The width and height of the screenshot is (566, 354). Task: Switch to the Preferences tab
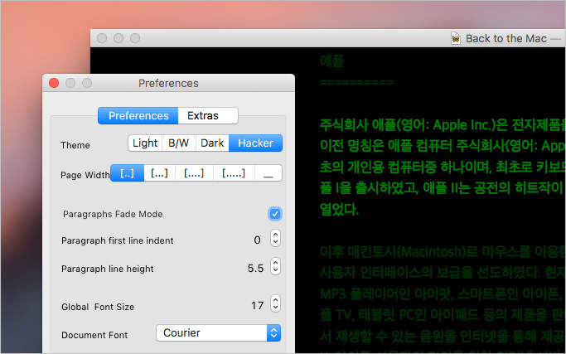(138, 115)
